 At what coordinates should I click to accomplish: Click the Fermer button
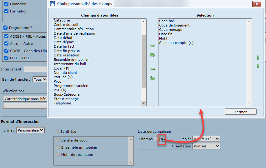(x=240, y=112)
